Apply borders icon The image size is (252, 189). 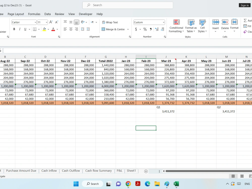[x=35, y=29]
